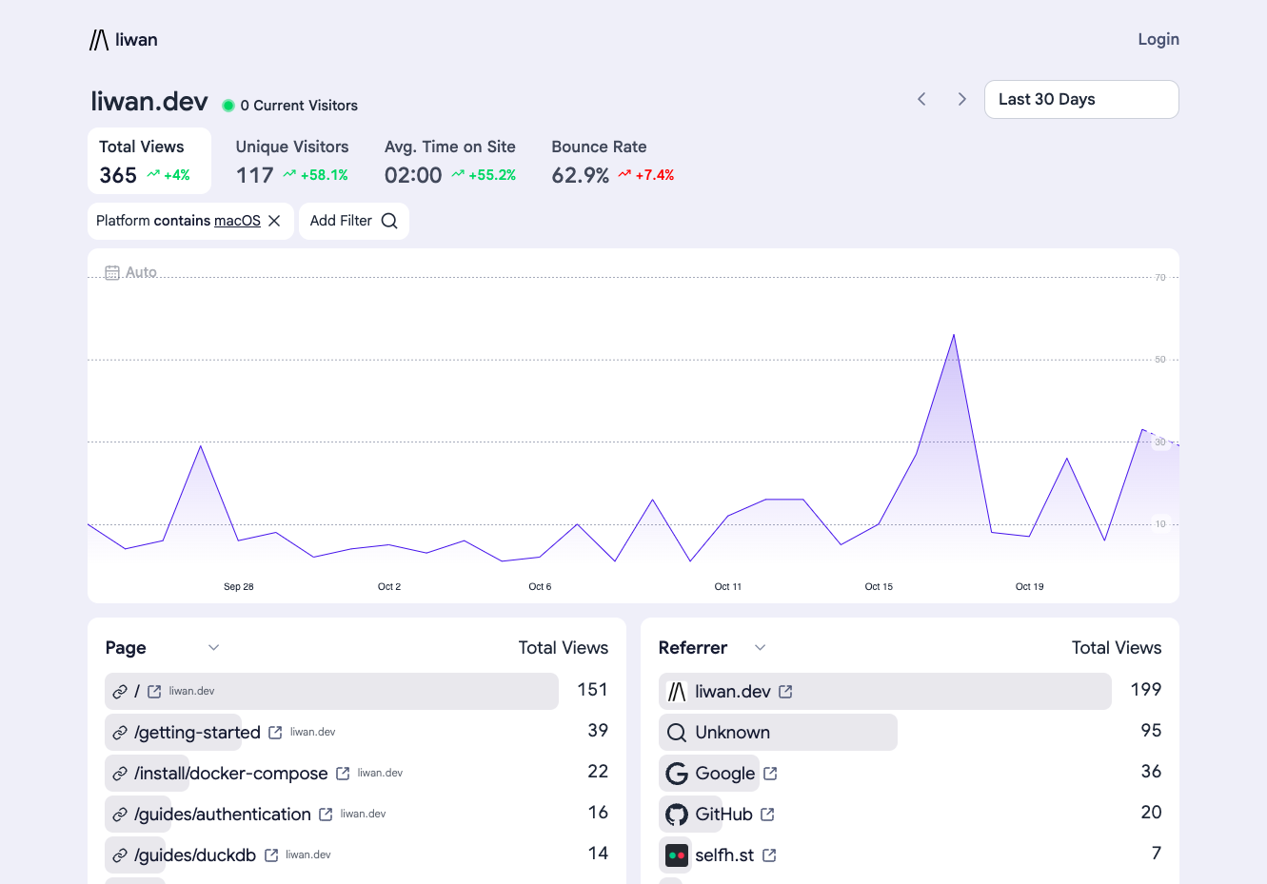Select the Unique Visitors metric card
Image resolution: width=1267 pixels, height=884 pixels.
tap(292, 161)
